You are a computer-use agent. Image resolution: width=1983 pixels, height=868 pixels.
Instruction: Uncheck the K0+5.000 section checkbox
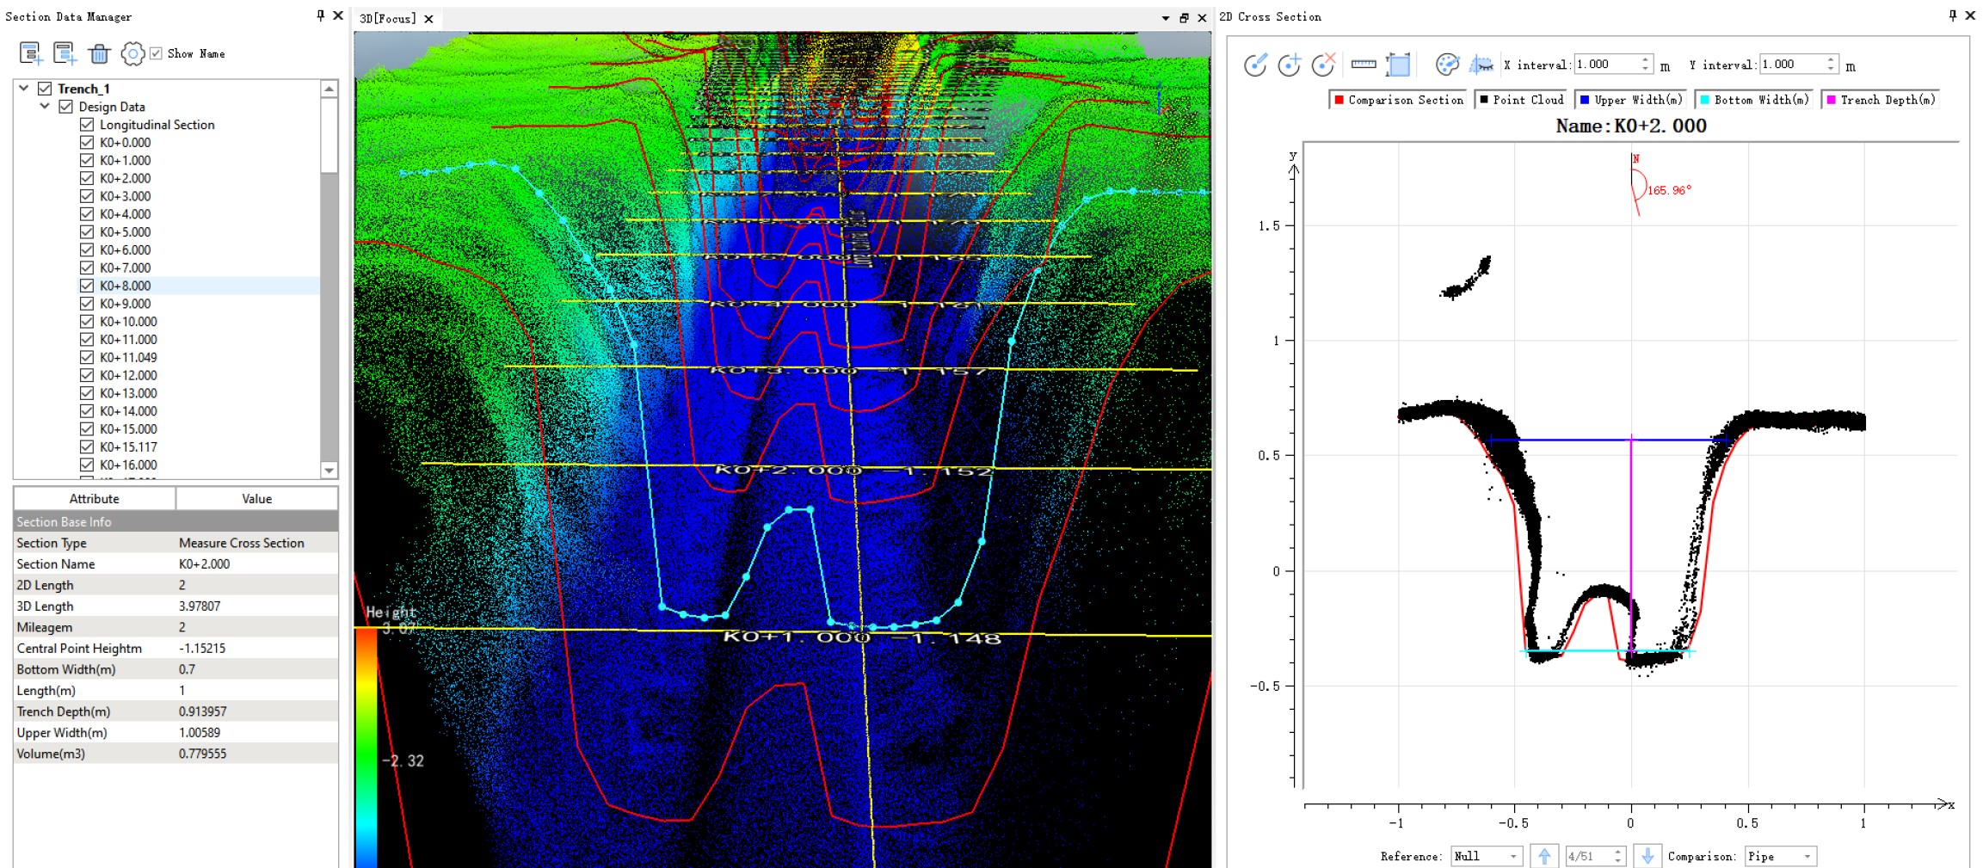tap(87, 232)
